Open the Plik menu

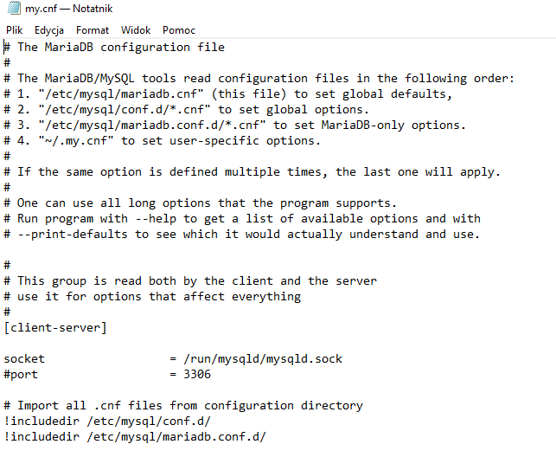coord(14,29)
